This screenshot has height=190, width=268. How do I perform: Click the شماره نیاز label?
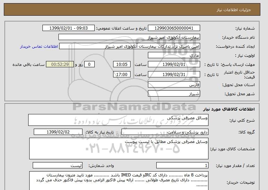pos(245,28)
